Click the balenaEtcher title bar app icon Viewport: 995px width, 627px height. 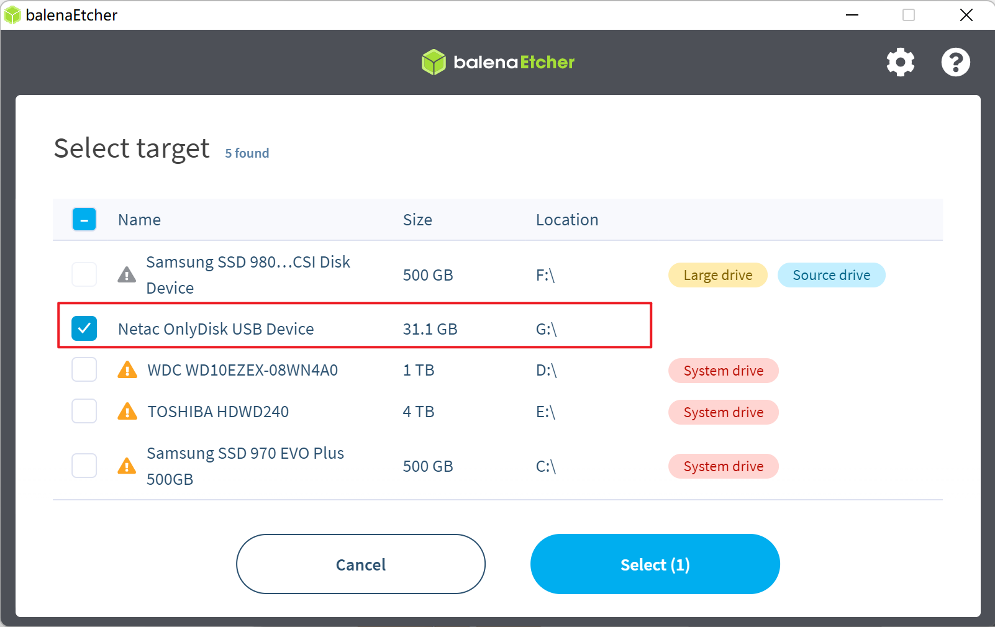click(x=12, y=15)
